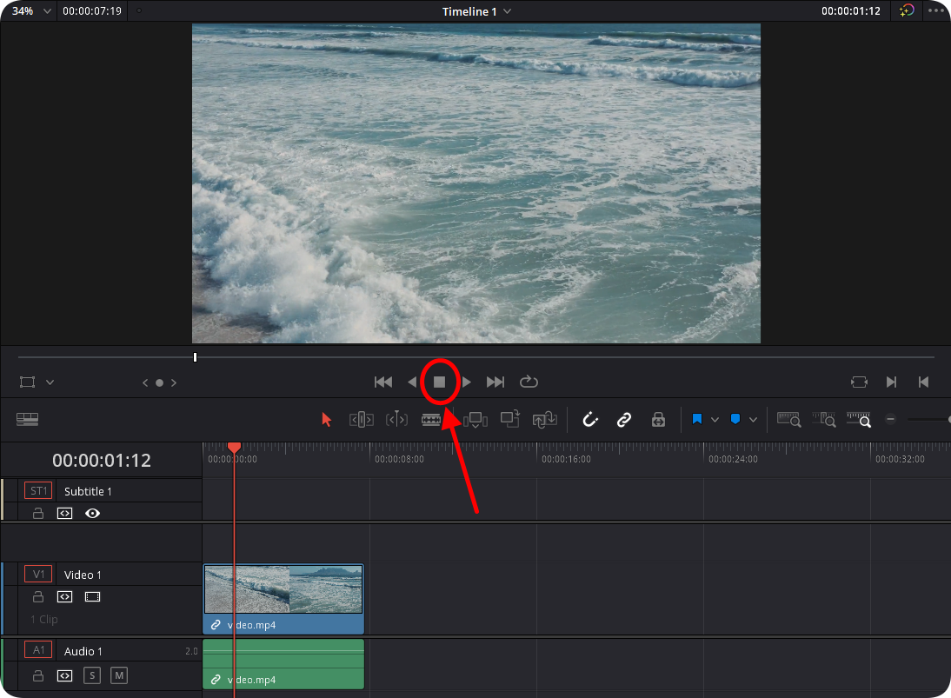Click the zoom out minus button
Viewport: 951px width, 698px height.
click(x=890, y=419)
